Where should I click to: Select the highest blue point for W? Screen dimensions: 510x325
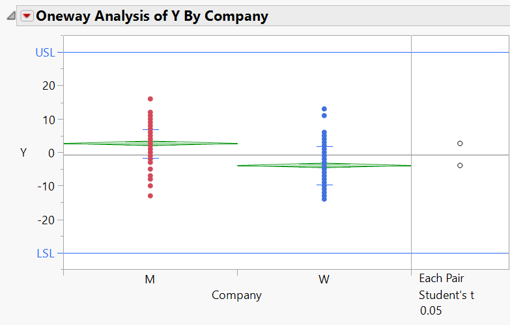[x=324, y=109]
